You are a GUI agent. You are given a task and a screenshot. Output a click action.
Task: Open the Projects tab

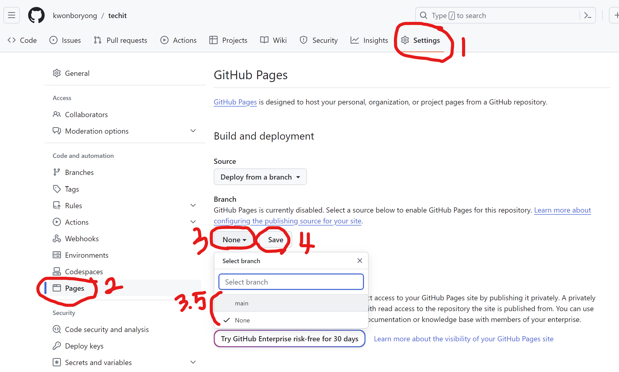[228, 40]
